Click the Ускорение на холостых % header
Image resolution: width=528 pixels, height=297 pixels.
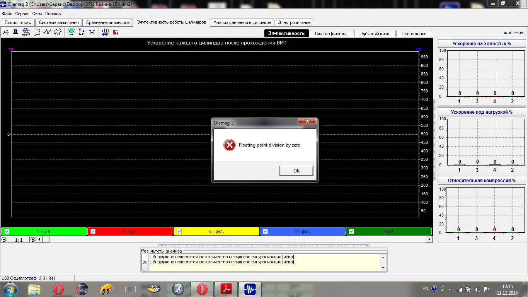click(482, 44)
